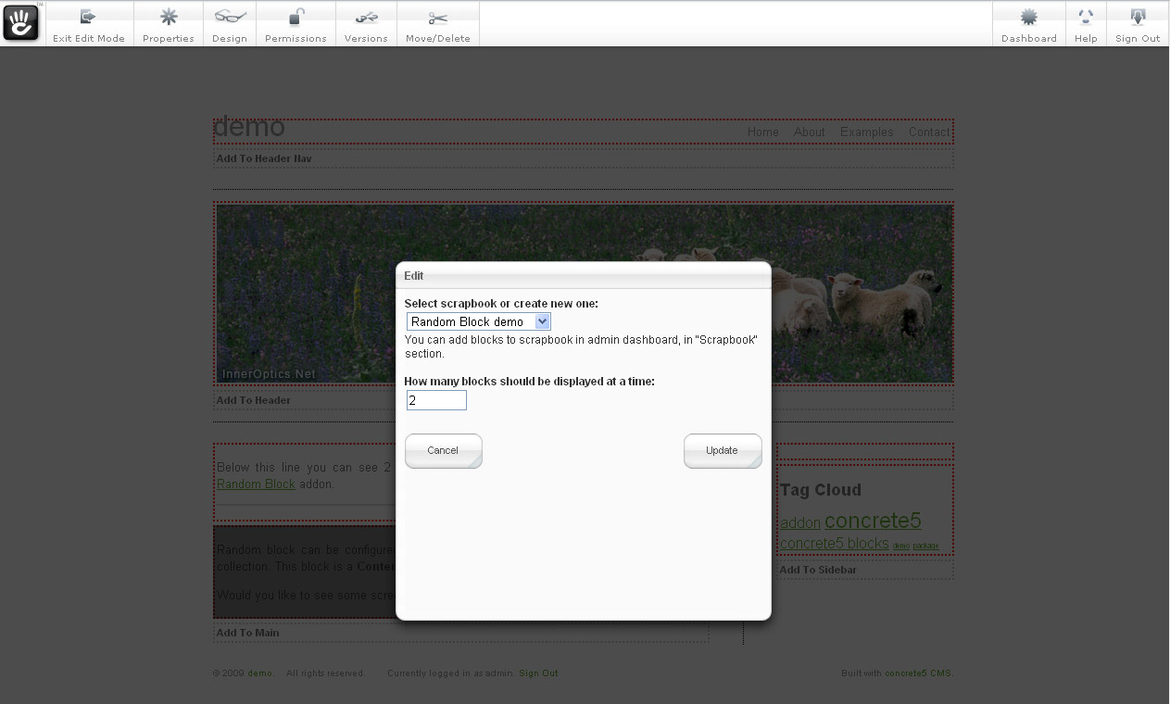Open the Contact navigation link
The image size is (1170, 704).
click(x=929, y=132)
